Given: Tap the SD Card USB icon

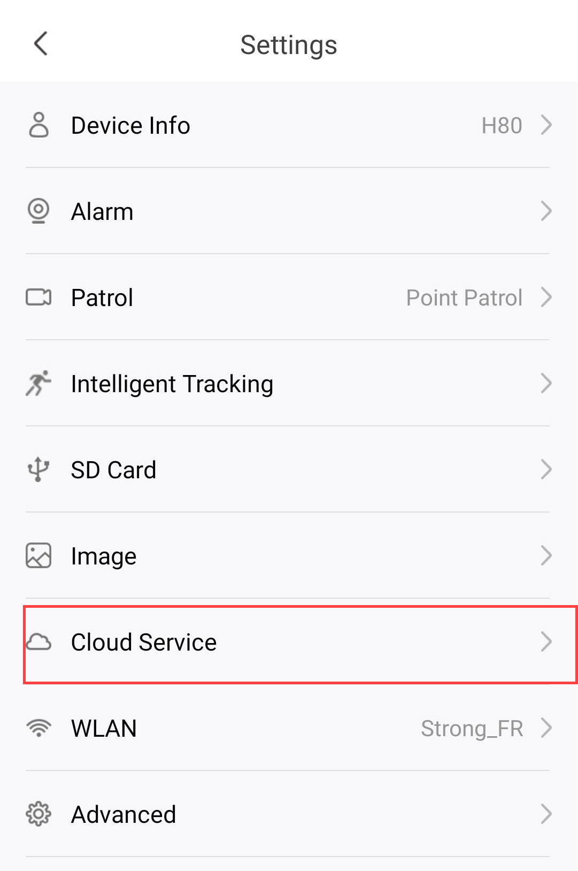Looking at the screenshot, I should (38, 469).
